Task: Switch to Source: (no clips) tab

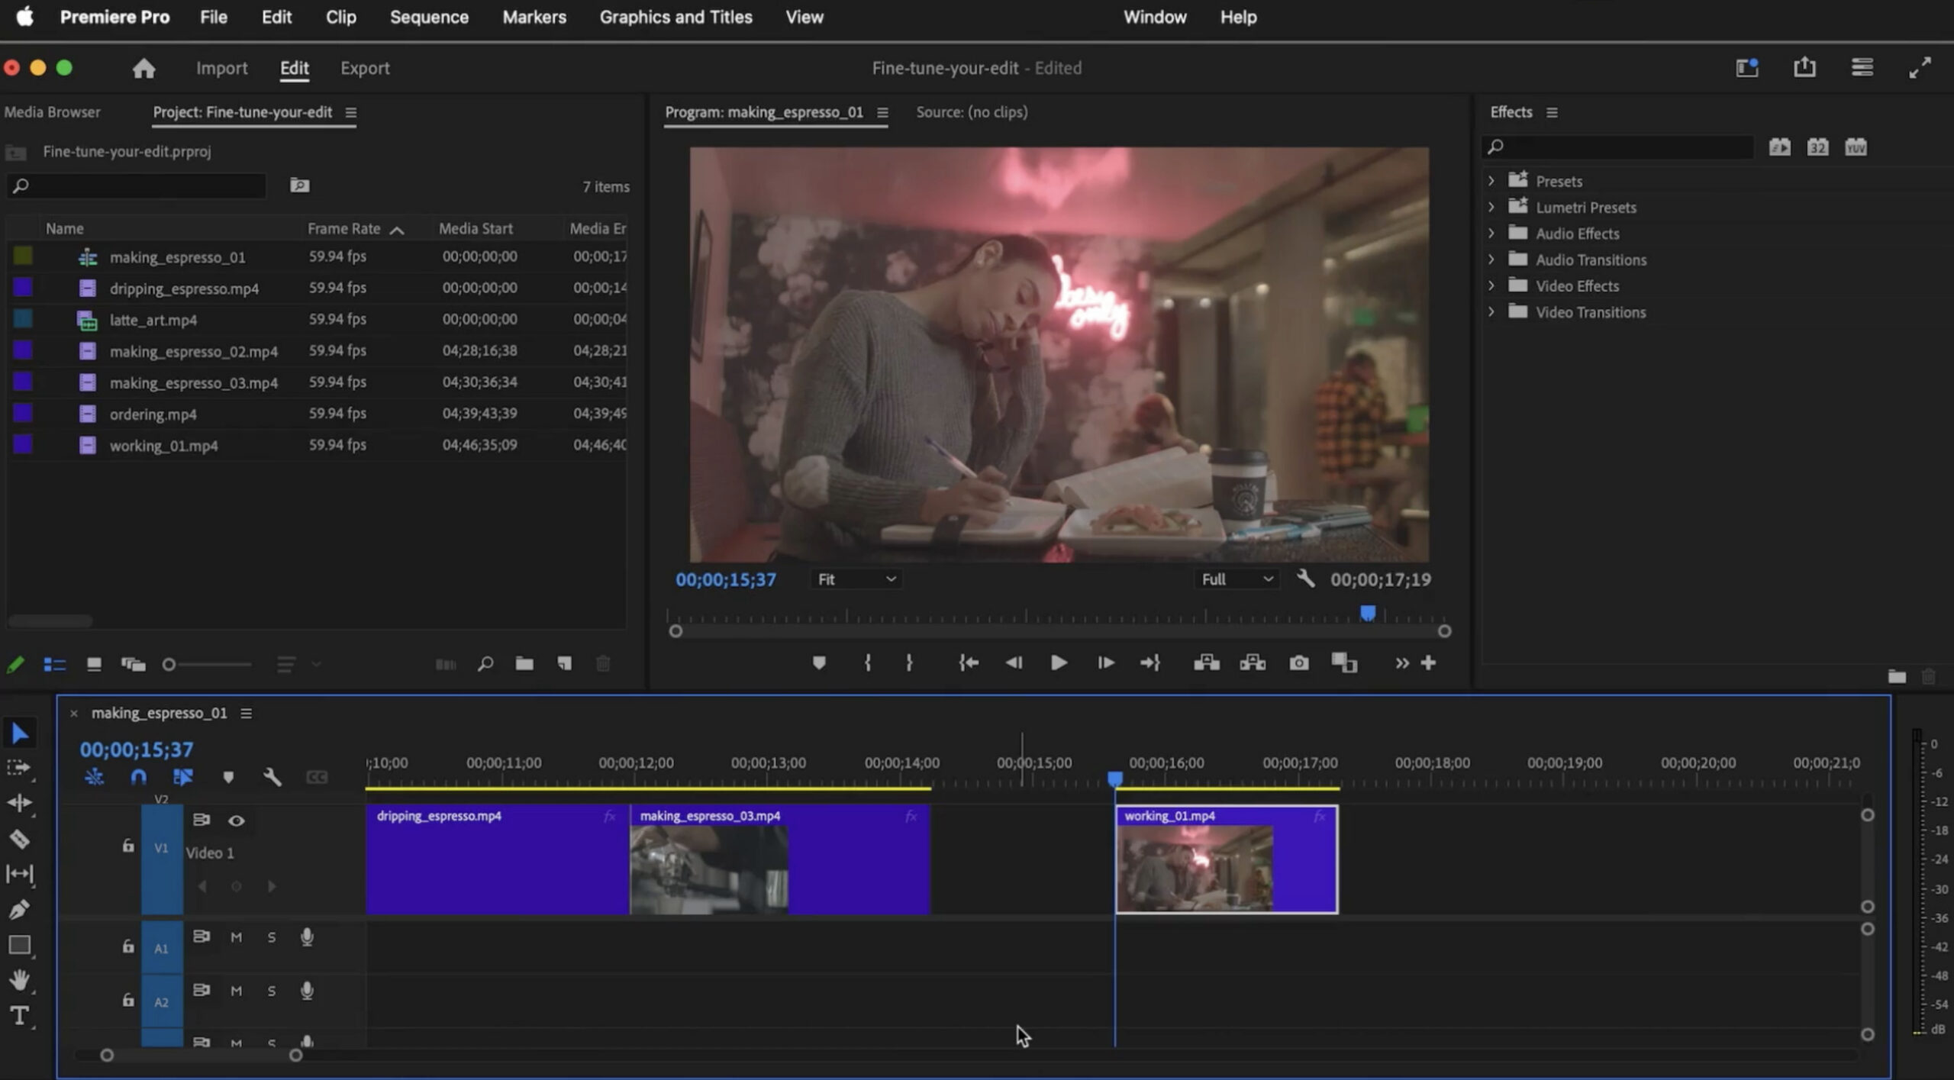Action: point(972,112)
